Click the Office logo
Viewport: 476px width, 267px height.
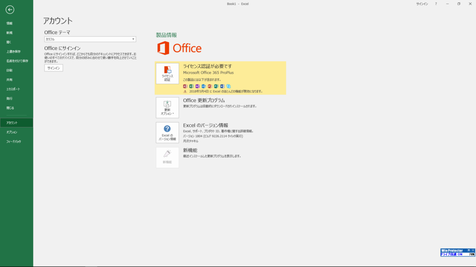point(179,48)
